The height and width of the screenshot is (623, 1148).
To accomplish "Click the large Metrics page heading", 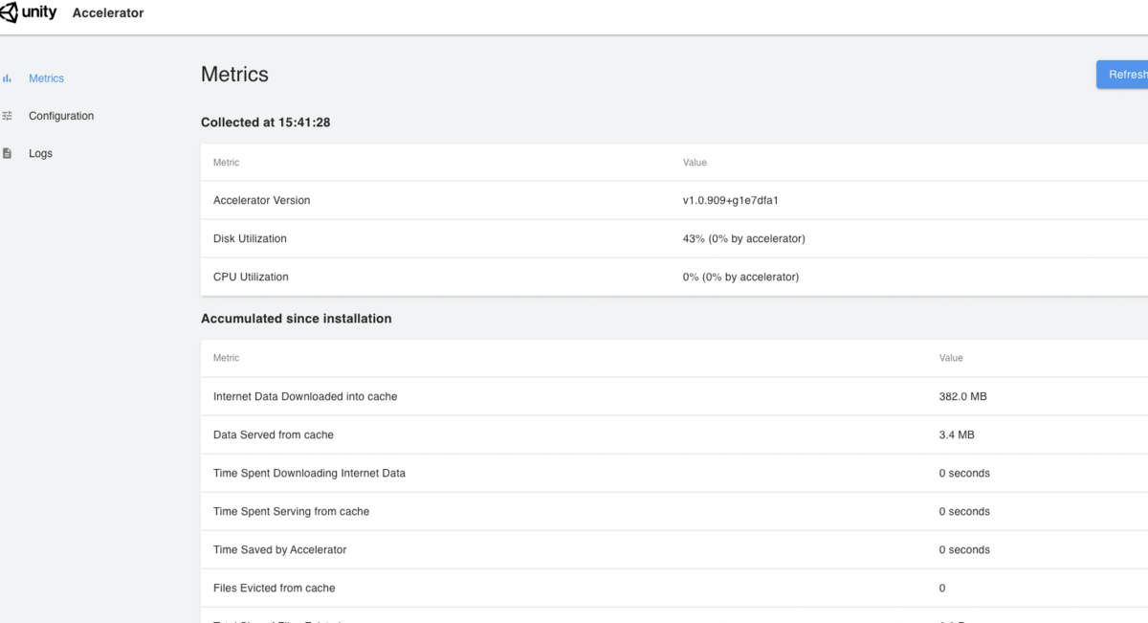I will (x=234, y=75).
